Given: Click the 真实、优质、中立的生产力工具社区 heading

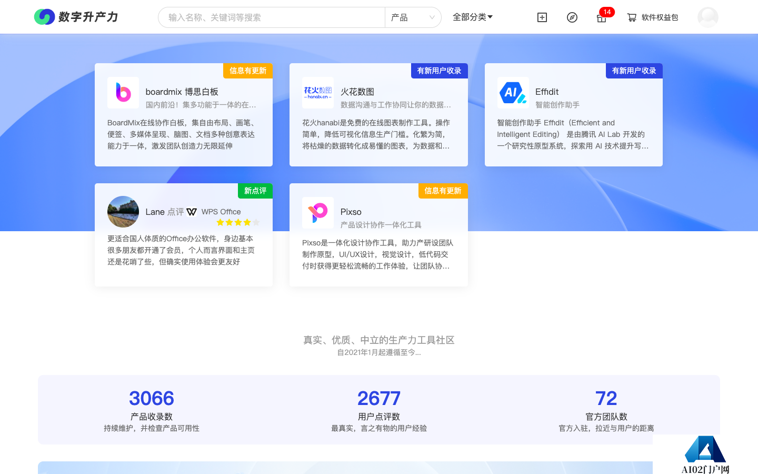Looking at the screenshot, I should (379, 340).
